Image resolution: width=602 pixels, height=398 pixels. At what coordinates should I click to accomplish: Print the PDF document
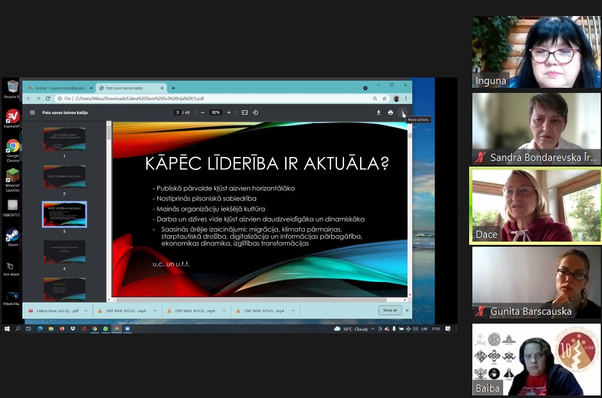tap(390, 112)
